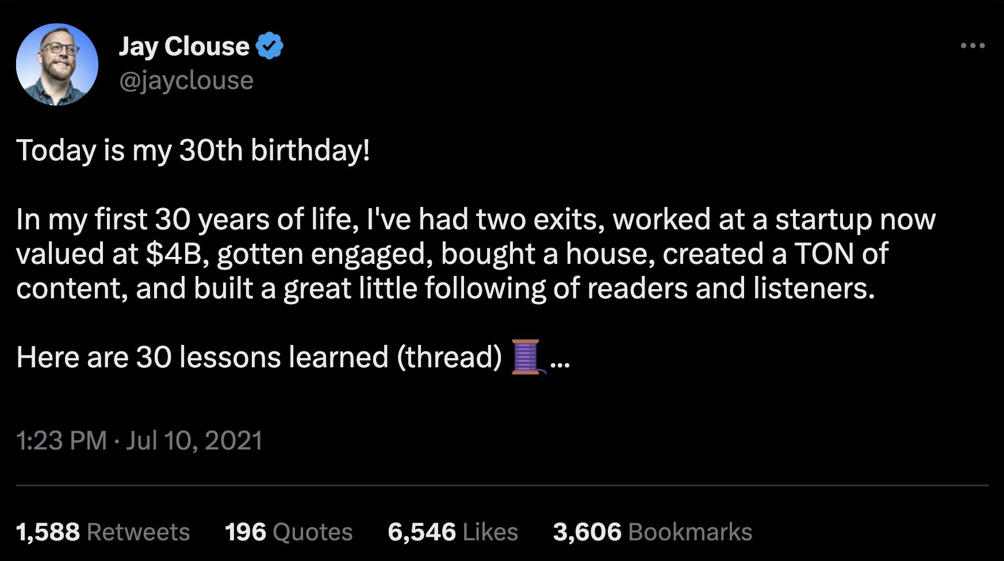This screenshot has height=561, width=1004.
Task: View the 6,546 Likes list
Action: pos(454,532)
